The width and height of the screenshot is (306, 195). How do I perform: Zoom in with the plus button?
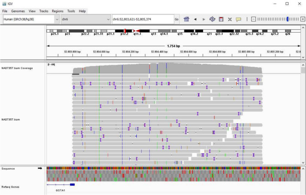click(303, 19)
